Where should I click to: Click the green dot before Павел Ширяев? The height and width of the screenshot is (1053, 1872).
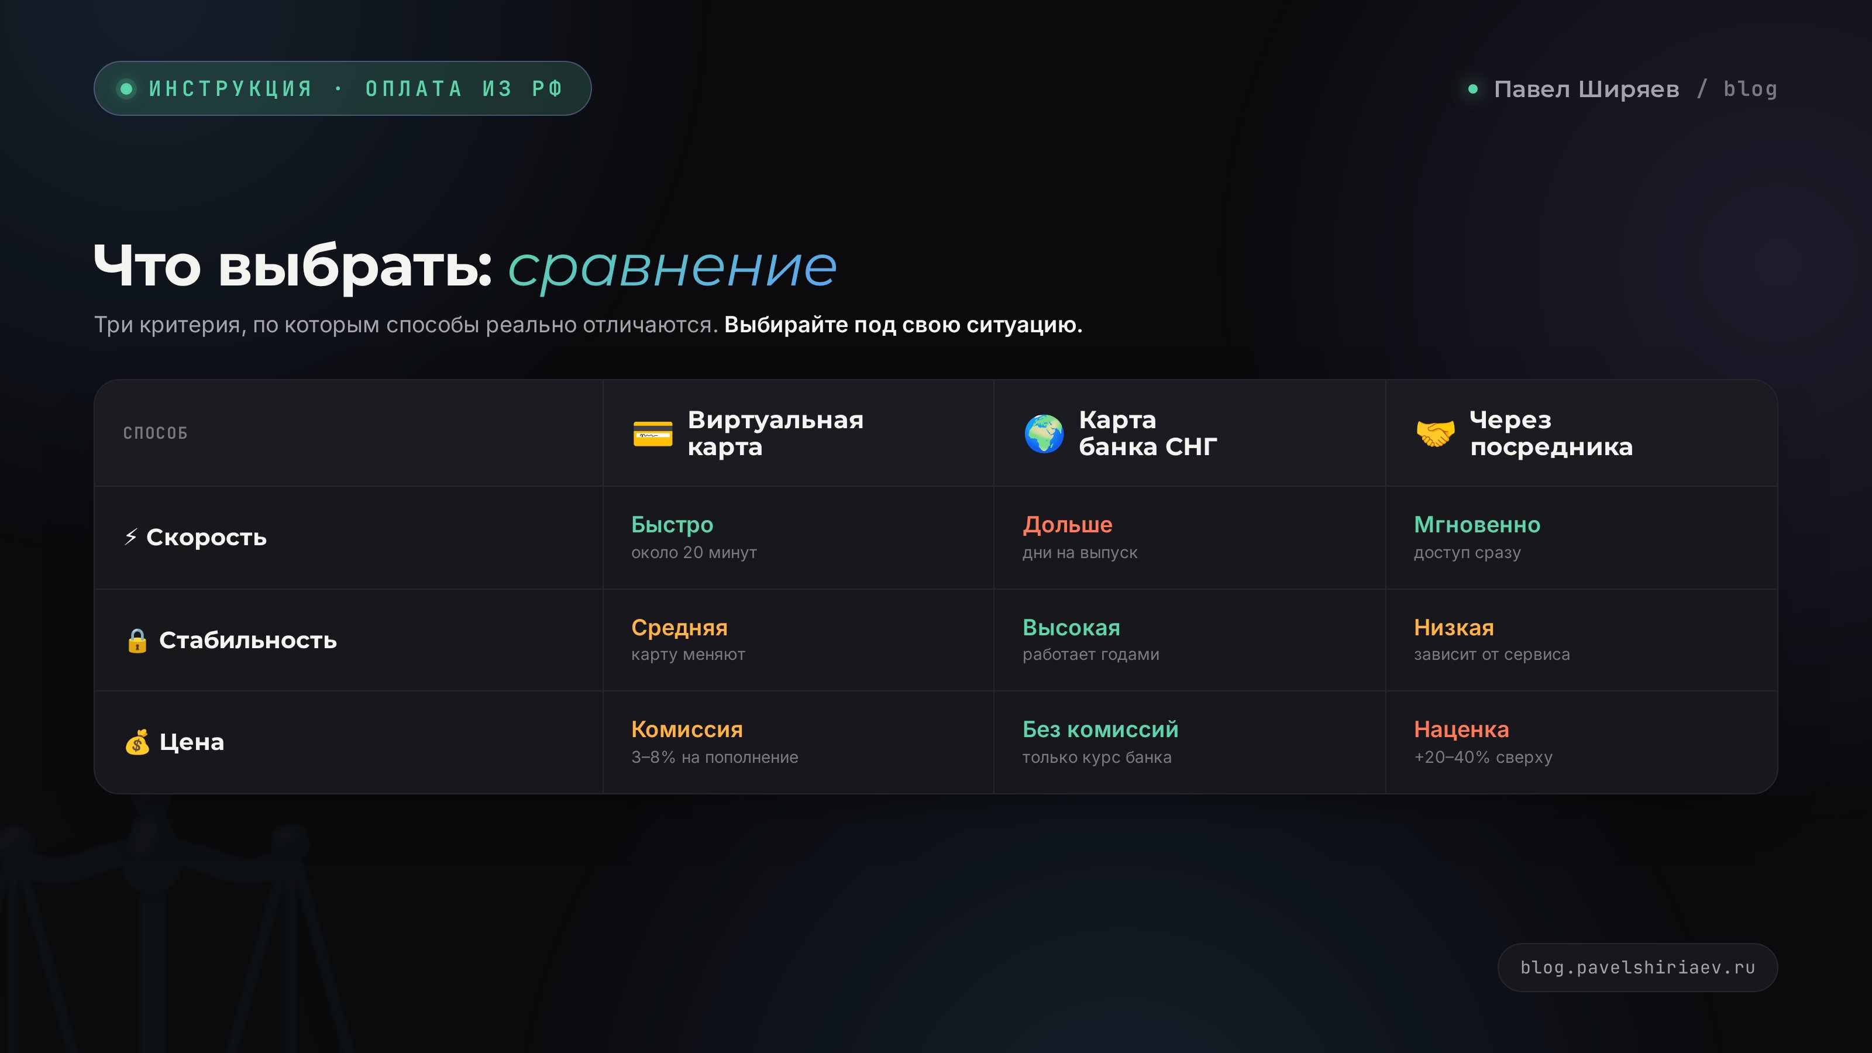[x=1472, y=89]
